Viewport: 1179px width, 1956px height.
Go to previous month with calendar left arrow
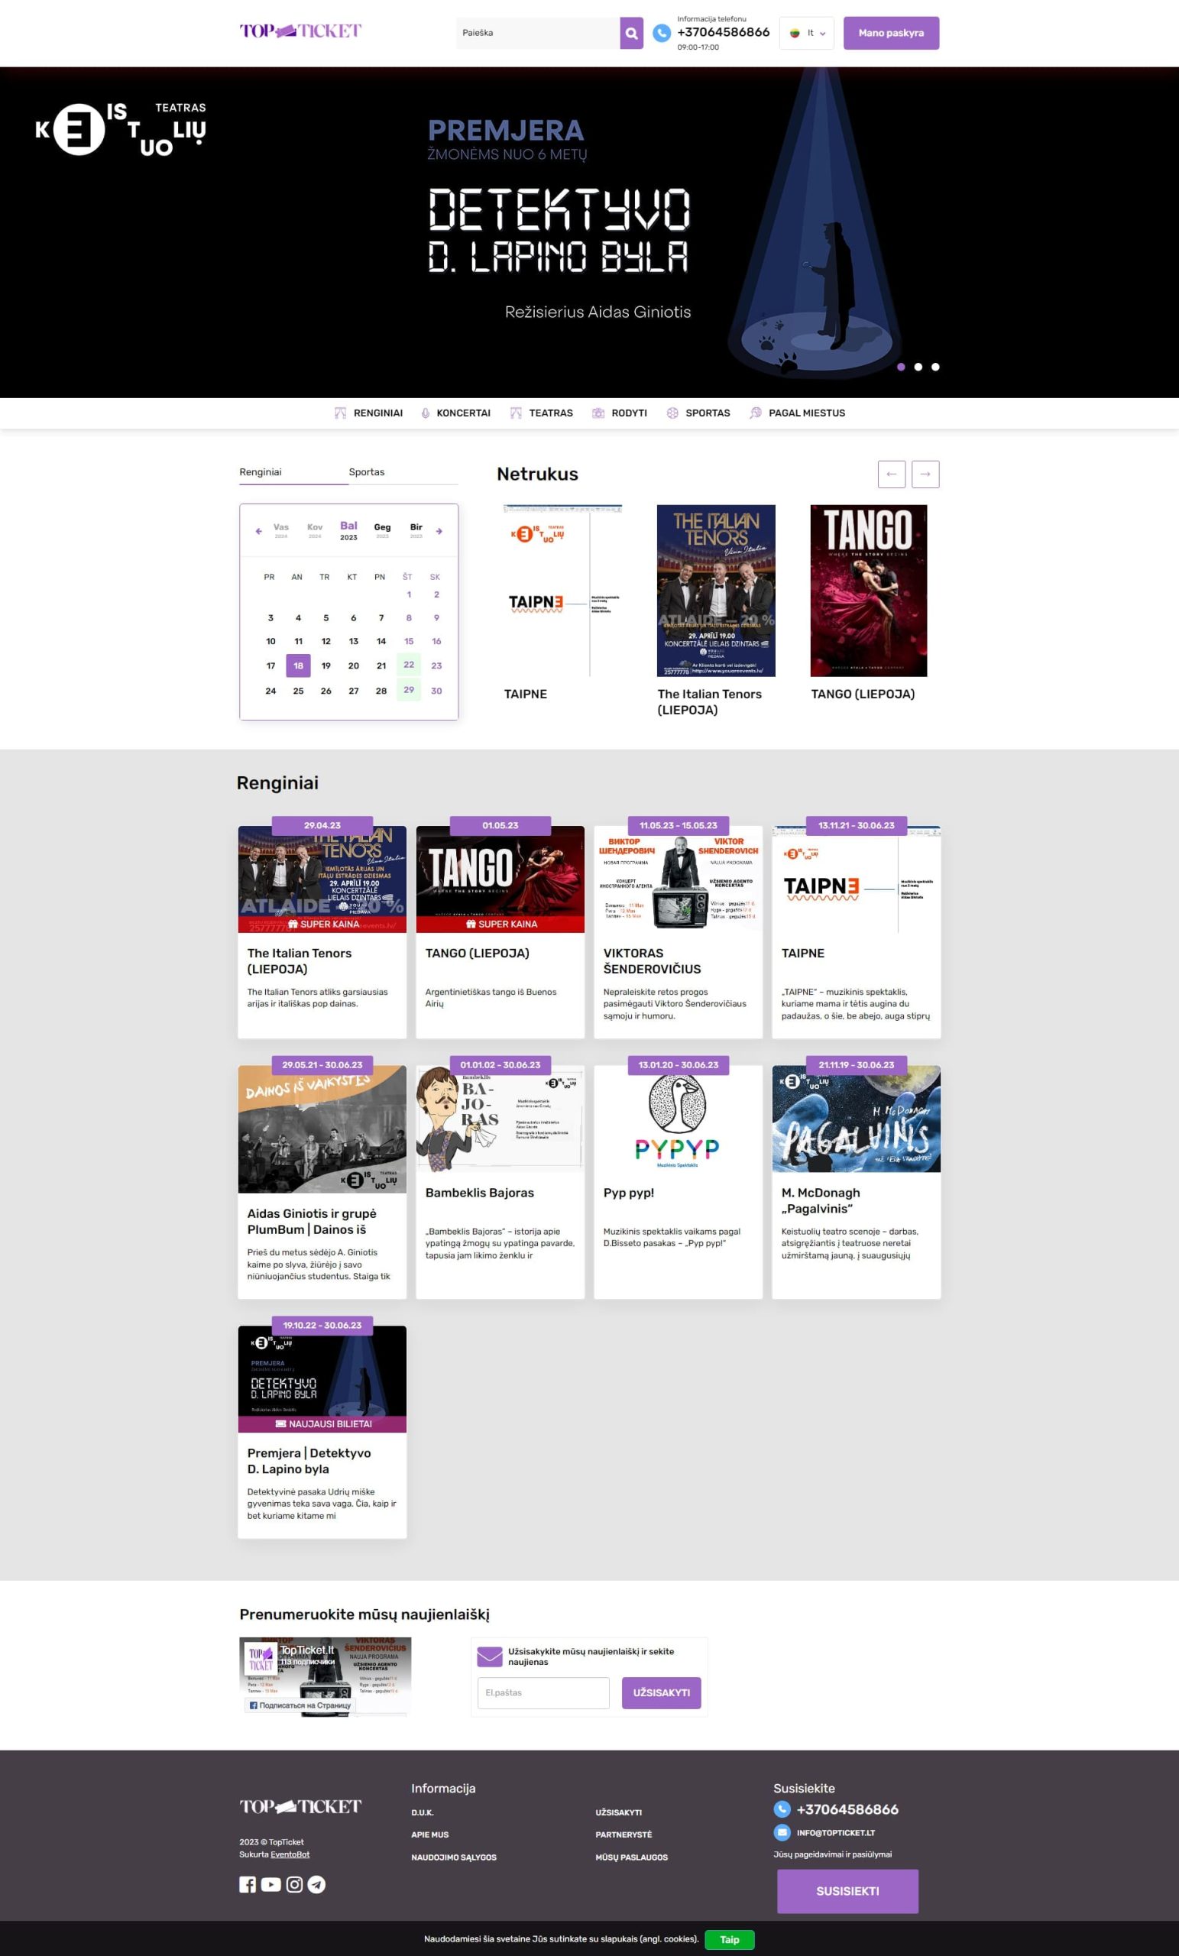coord(259,531)
